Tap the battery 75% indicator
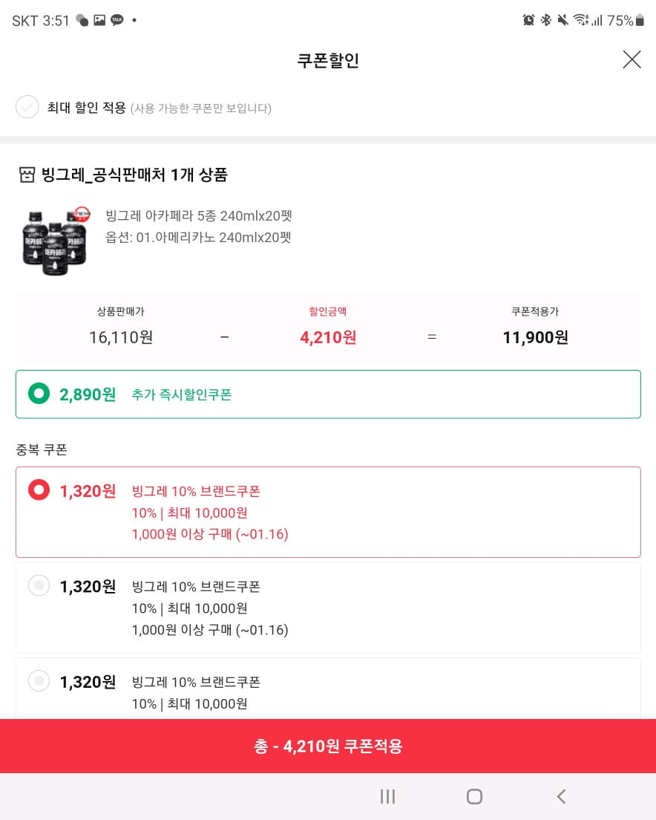This screenshot has width=656, height=820. 625,20
